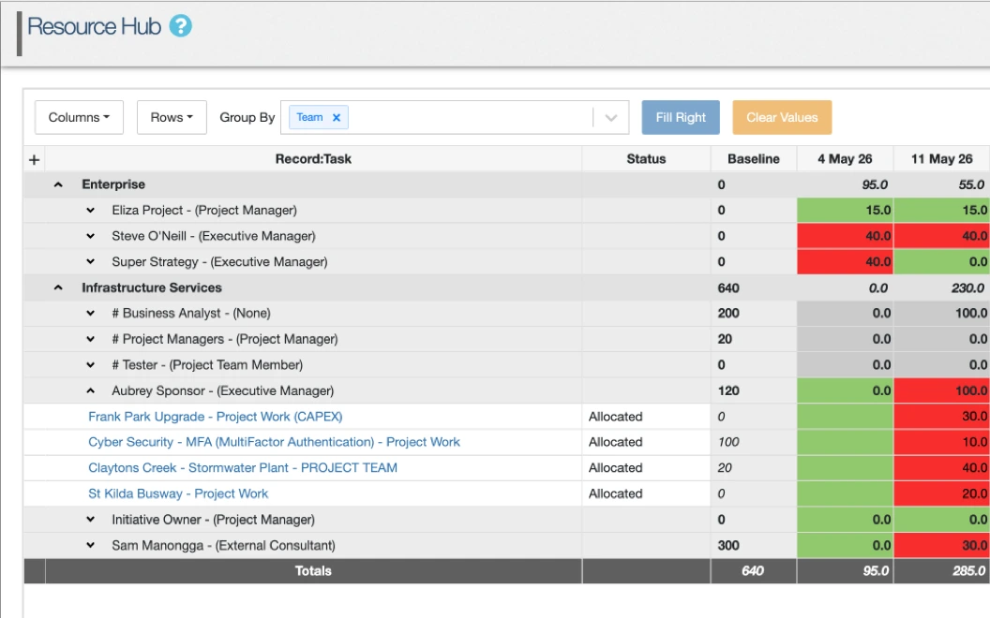Collapse the Enterprise group
Screen dimensions: 990x618
58,184
